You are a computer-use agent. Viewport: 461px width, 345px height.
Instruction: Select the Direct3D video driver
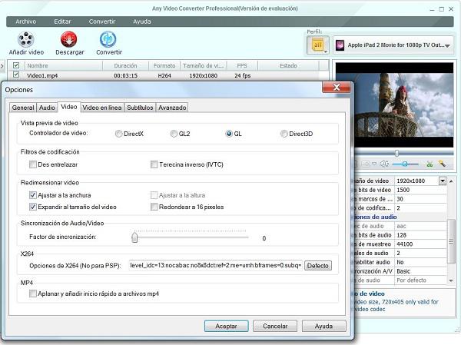pyautogui.click(x=284, y=134)
